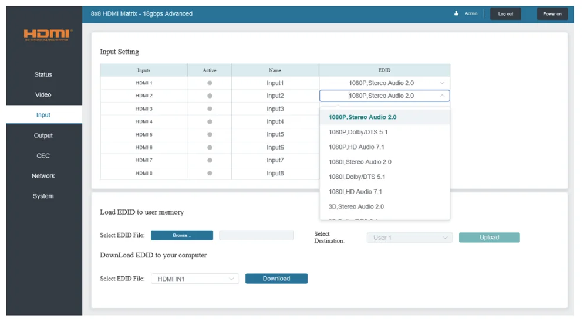Image resolution: width=587 pixels, height=322 pixels.
Task: Click the HDMI 2 active status dot
Action: (x=210, y=96)
